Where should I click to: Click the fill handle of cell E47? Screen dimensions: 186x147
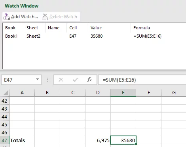tap(136, 144)
